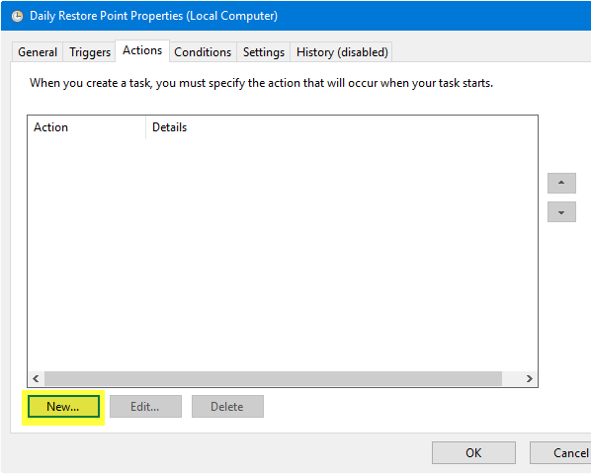
Task: Click the horizontal scrollbar thumb
Action: (273, 378)
